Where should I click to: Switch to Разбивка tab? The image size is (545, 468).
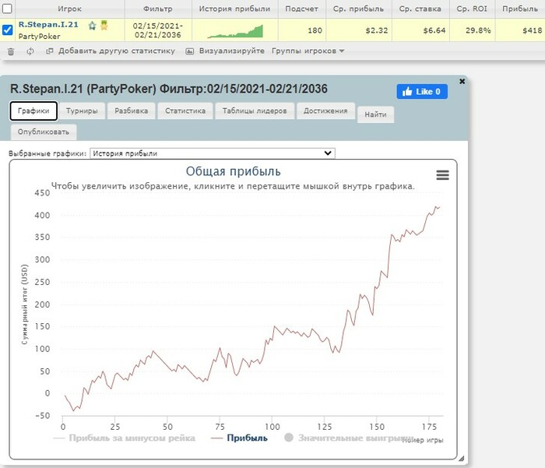pos(132,111)
